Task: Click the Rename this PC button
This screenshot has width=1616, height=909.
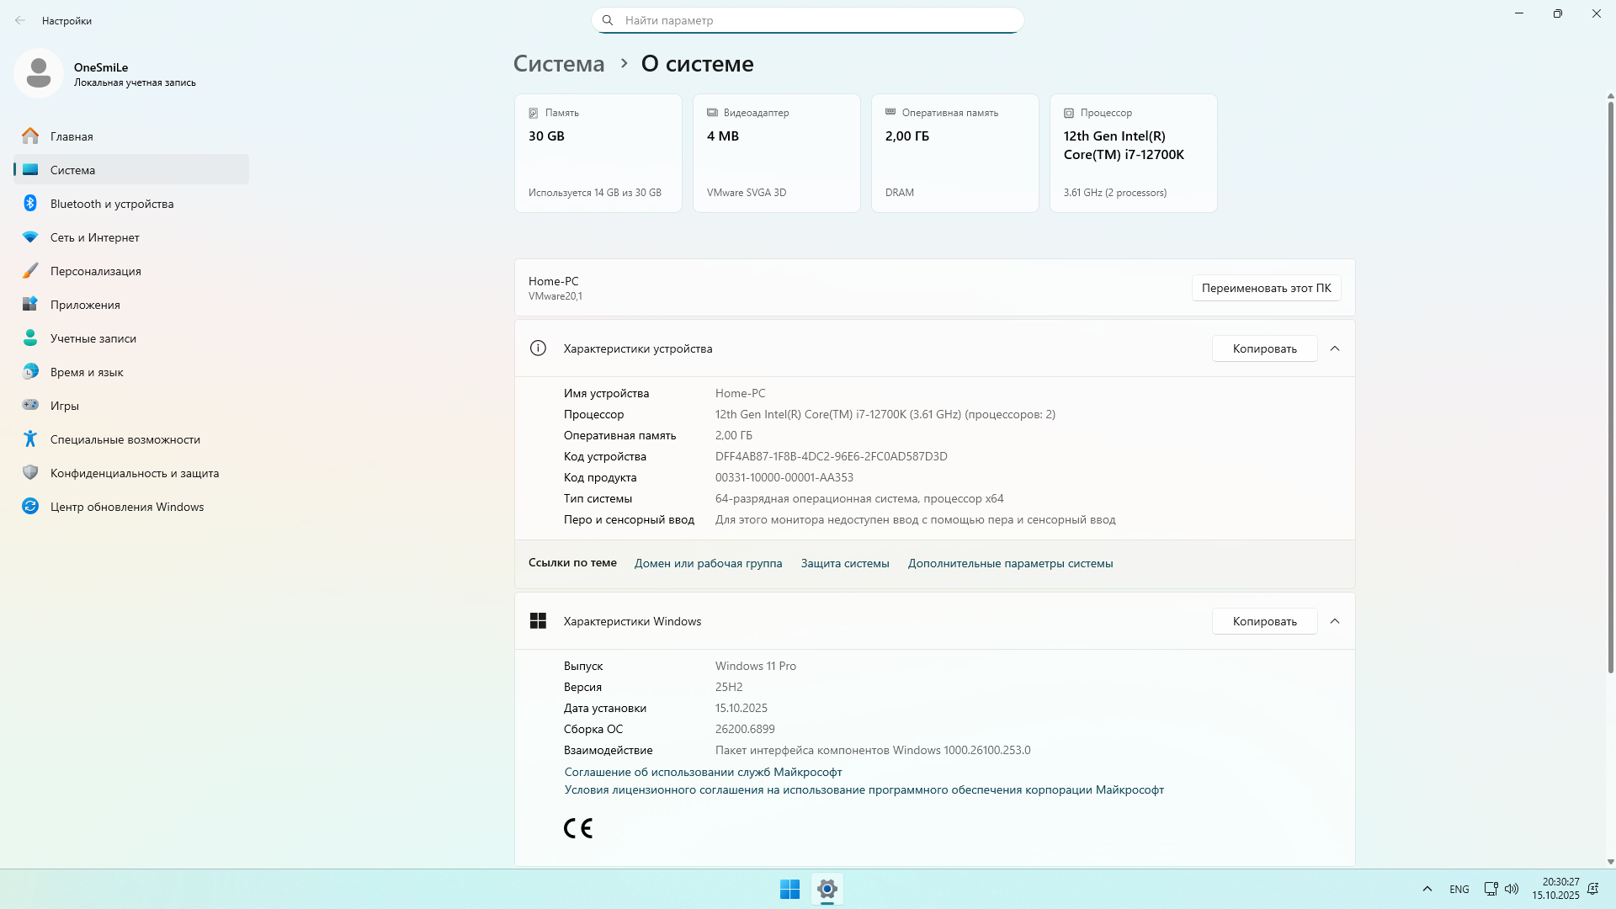Action: (1266, 288)
